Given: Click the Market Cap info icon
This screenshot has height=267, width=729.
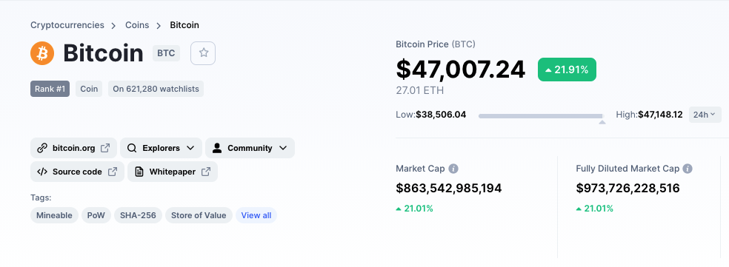Looking at the screenshot, I should [453, 169].
